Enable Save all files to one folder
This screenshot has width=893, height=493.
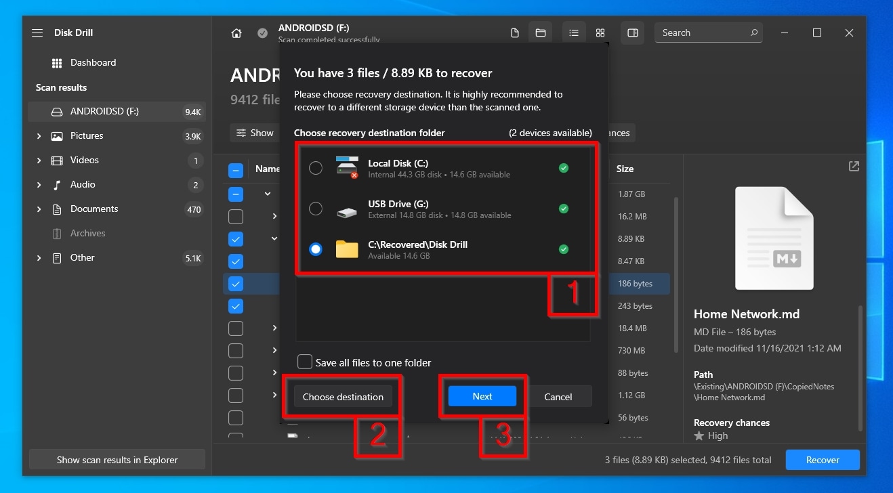pos(305,362)
